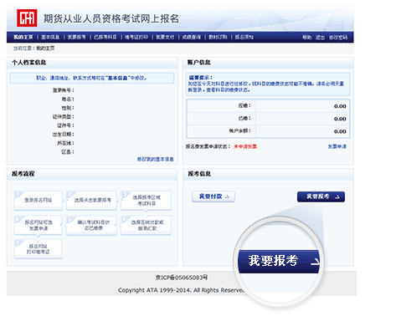396x316 pixels.
Task: Click step 4 box 选择在线付款或邮局汇款
Action: 147,225
